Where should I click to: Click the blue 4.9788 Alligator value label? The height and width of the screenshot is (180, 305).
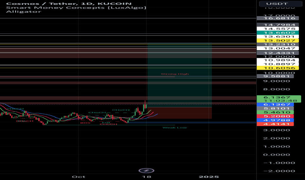click(275, 120)
